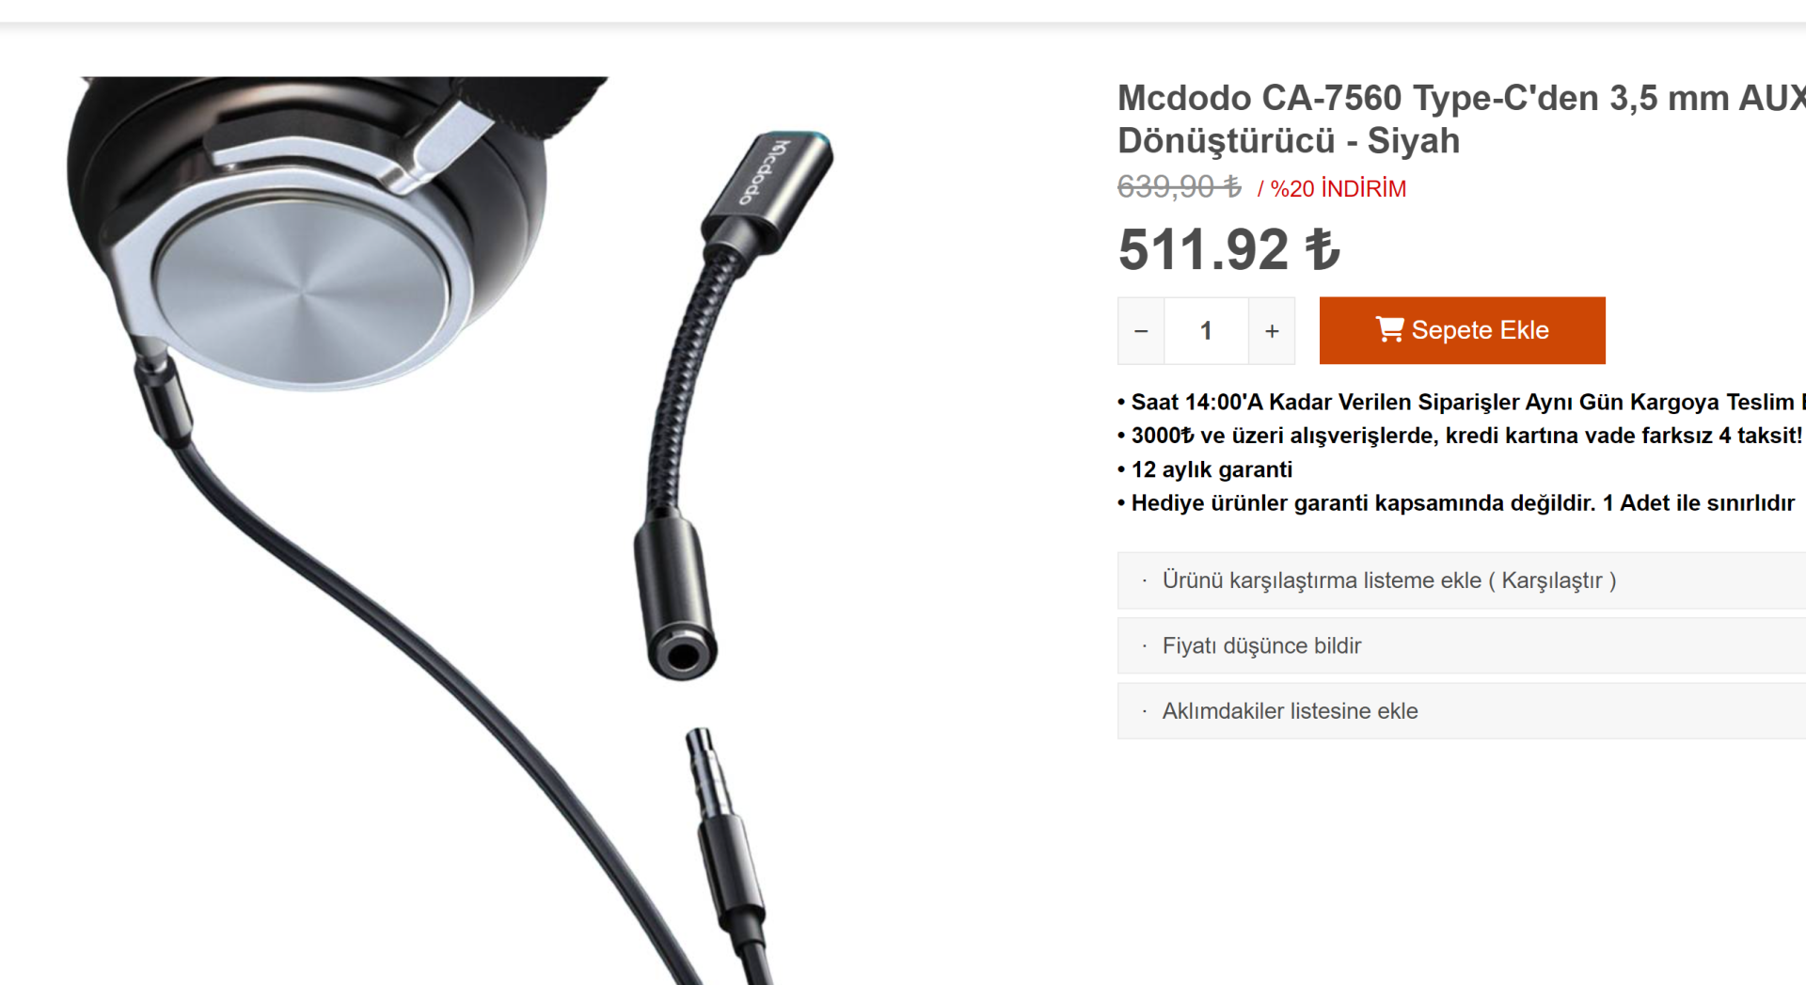Focus the quantity input field
The image size is (1806, 985).
[x=1206, y=331]
